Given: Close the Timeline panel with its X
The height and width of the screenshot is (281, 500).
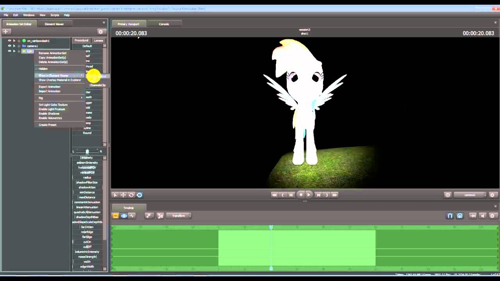Looking at the screenshot, I should pyautogui.click(x=495, y=205).
